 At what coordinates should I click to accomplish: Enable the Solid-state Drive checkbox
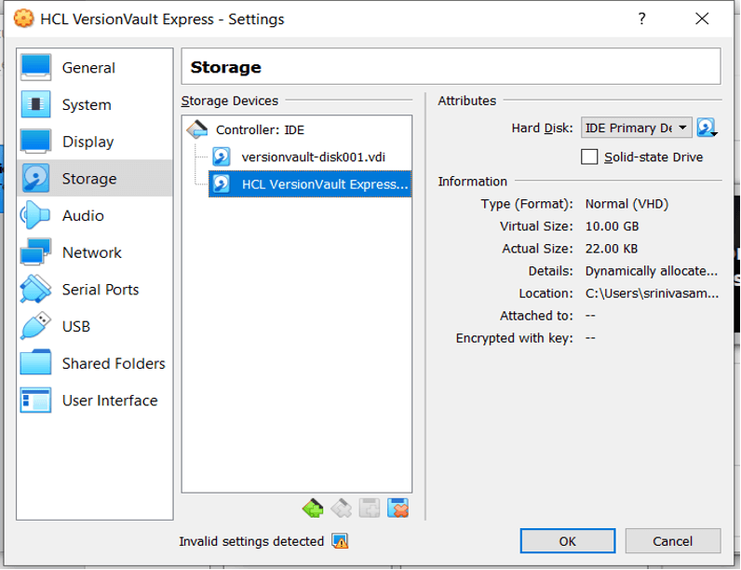(x=589, y=156)
